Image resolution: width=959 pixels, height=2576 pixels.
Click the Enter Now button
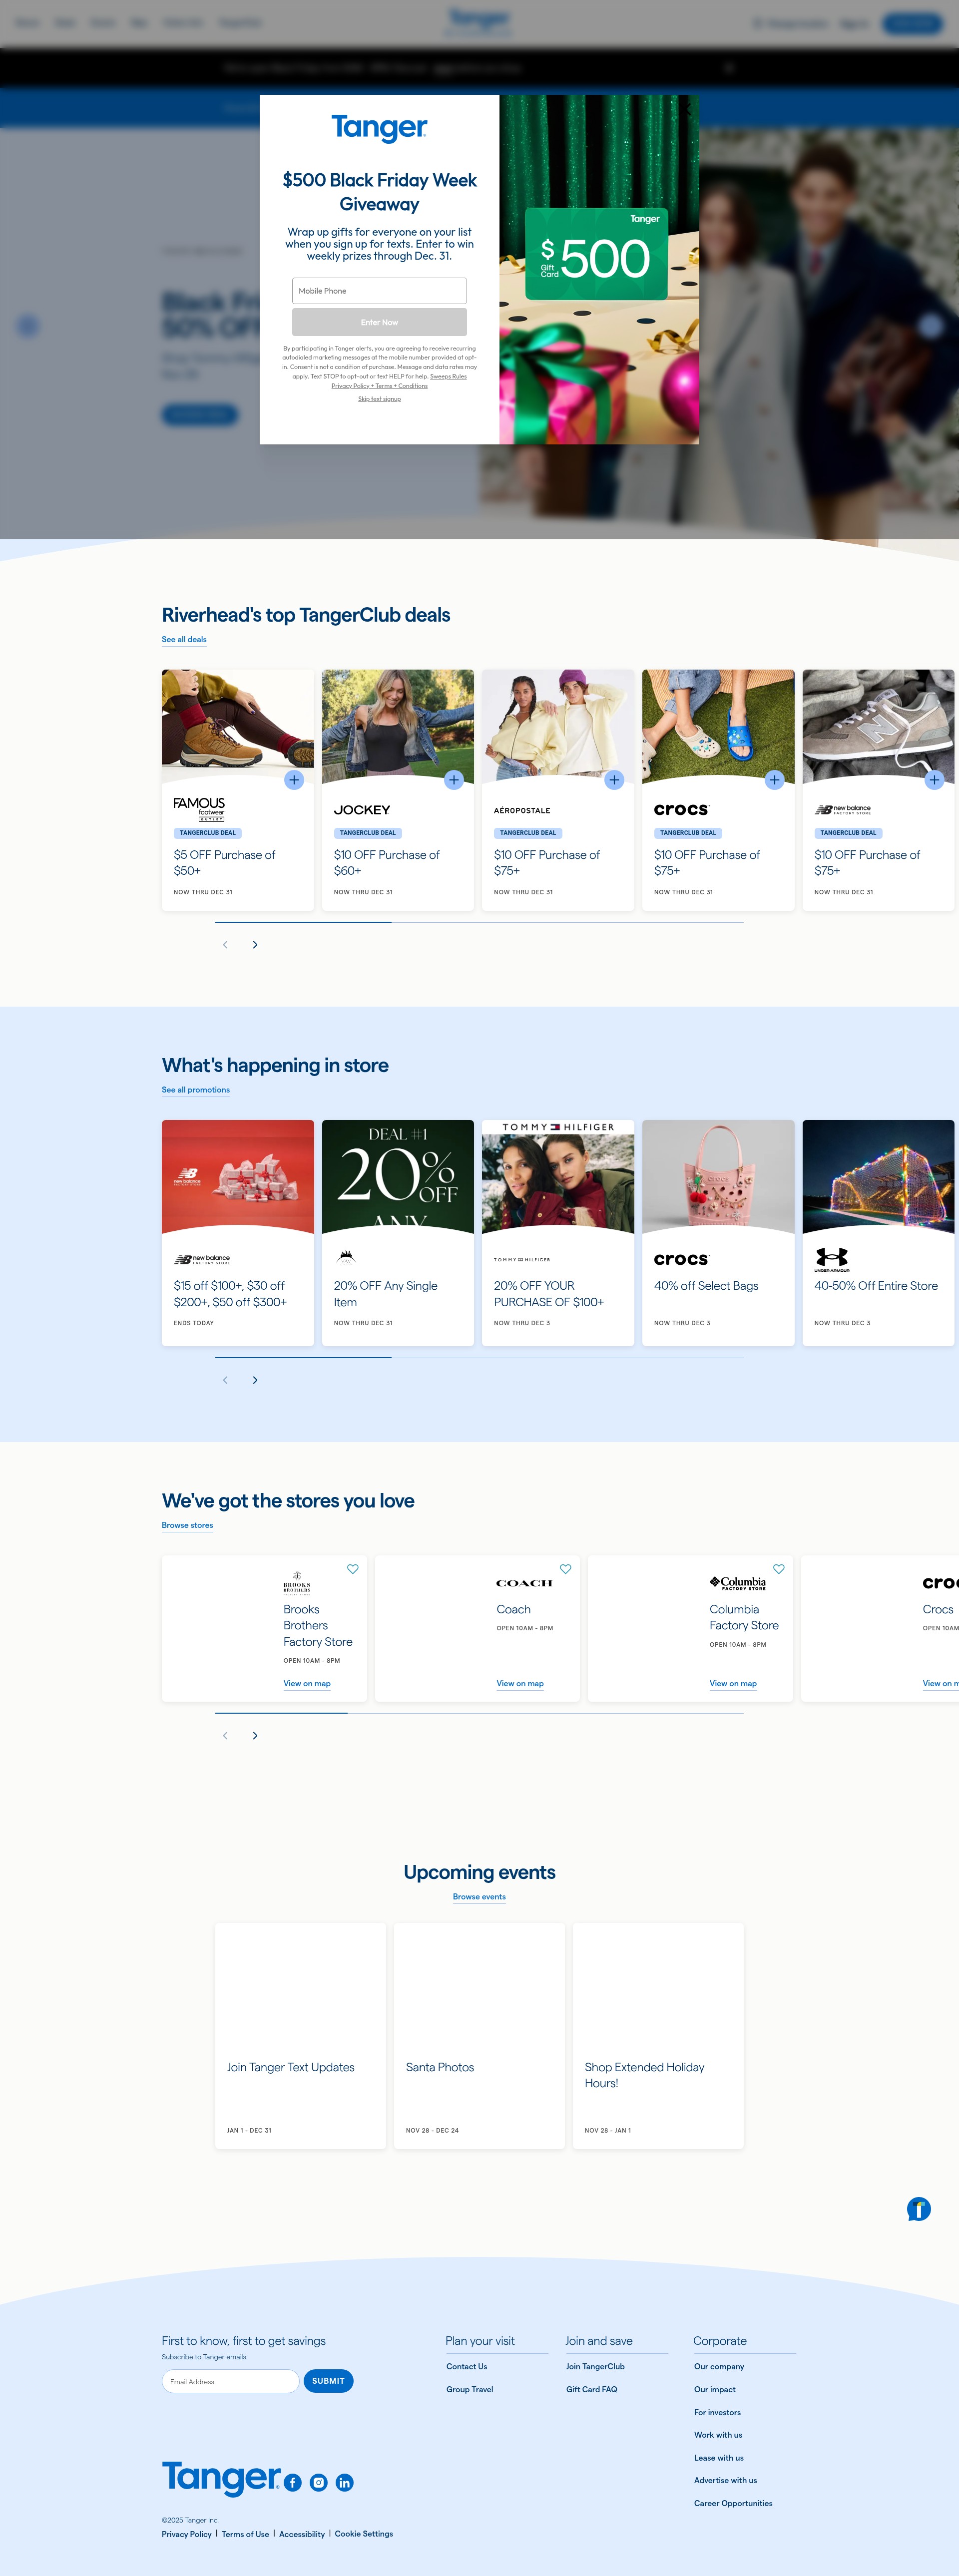[x=379, y=322]
